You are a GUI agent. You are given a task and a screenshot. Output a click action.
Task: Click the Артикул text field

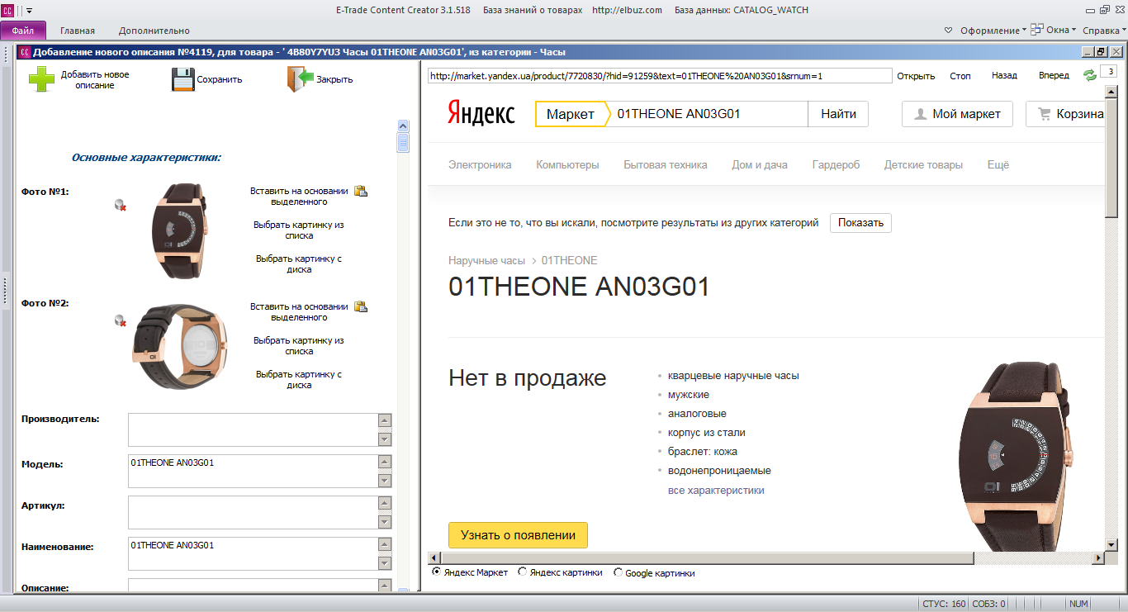(x=253, y=512)
